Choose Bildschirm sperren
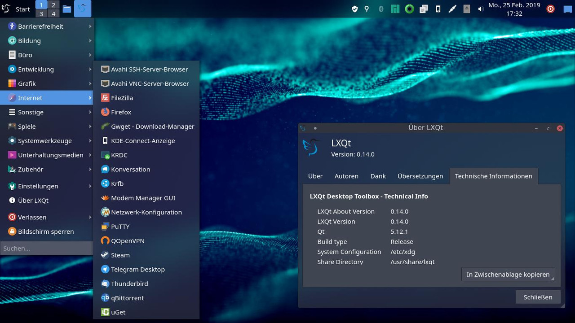 [x=47, y=231]
